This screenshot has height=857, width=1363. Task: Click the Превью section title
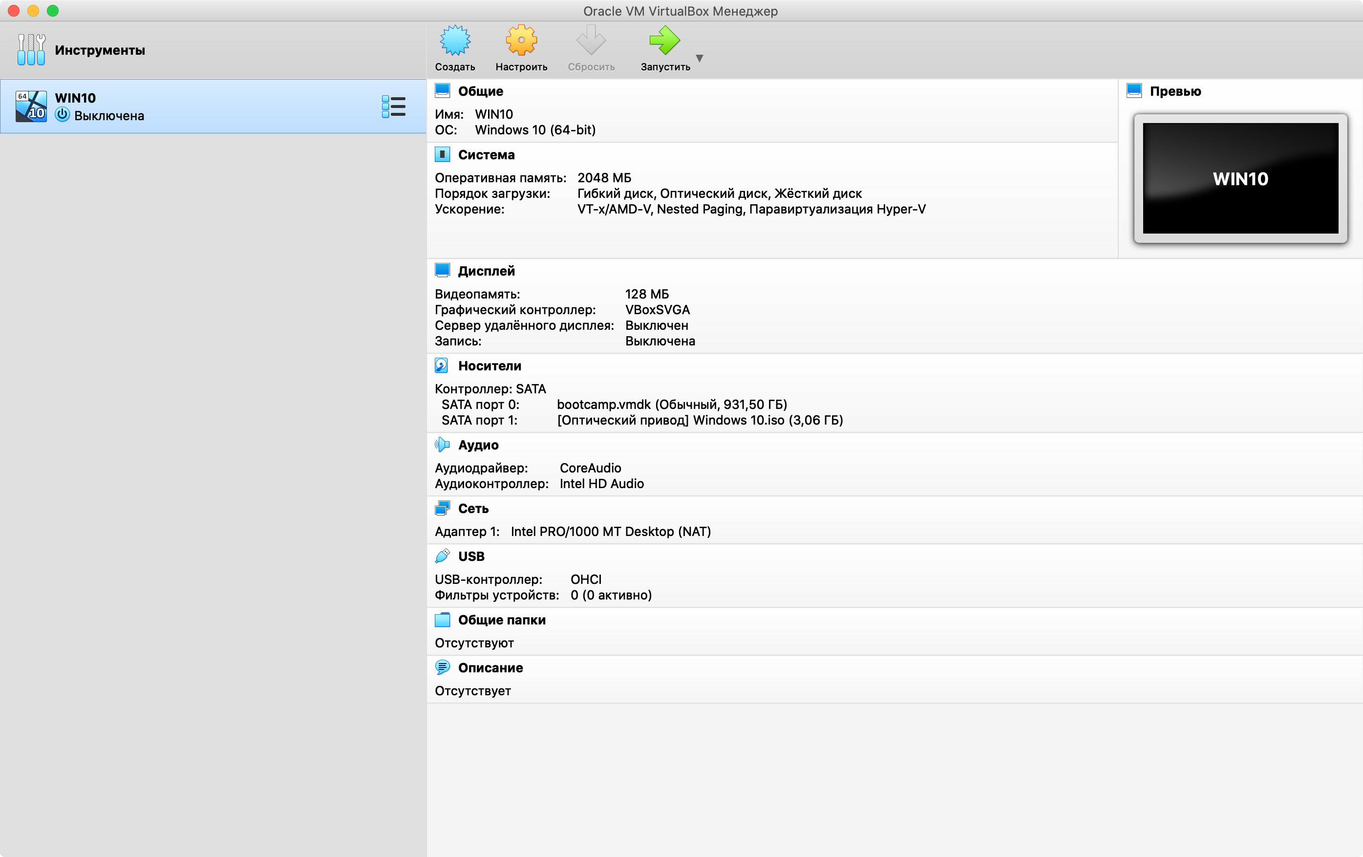[x=1175, y=91]
